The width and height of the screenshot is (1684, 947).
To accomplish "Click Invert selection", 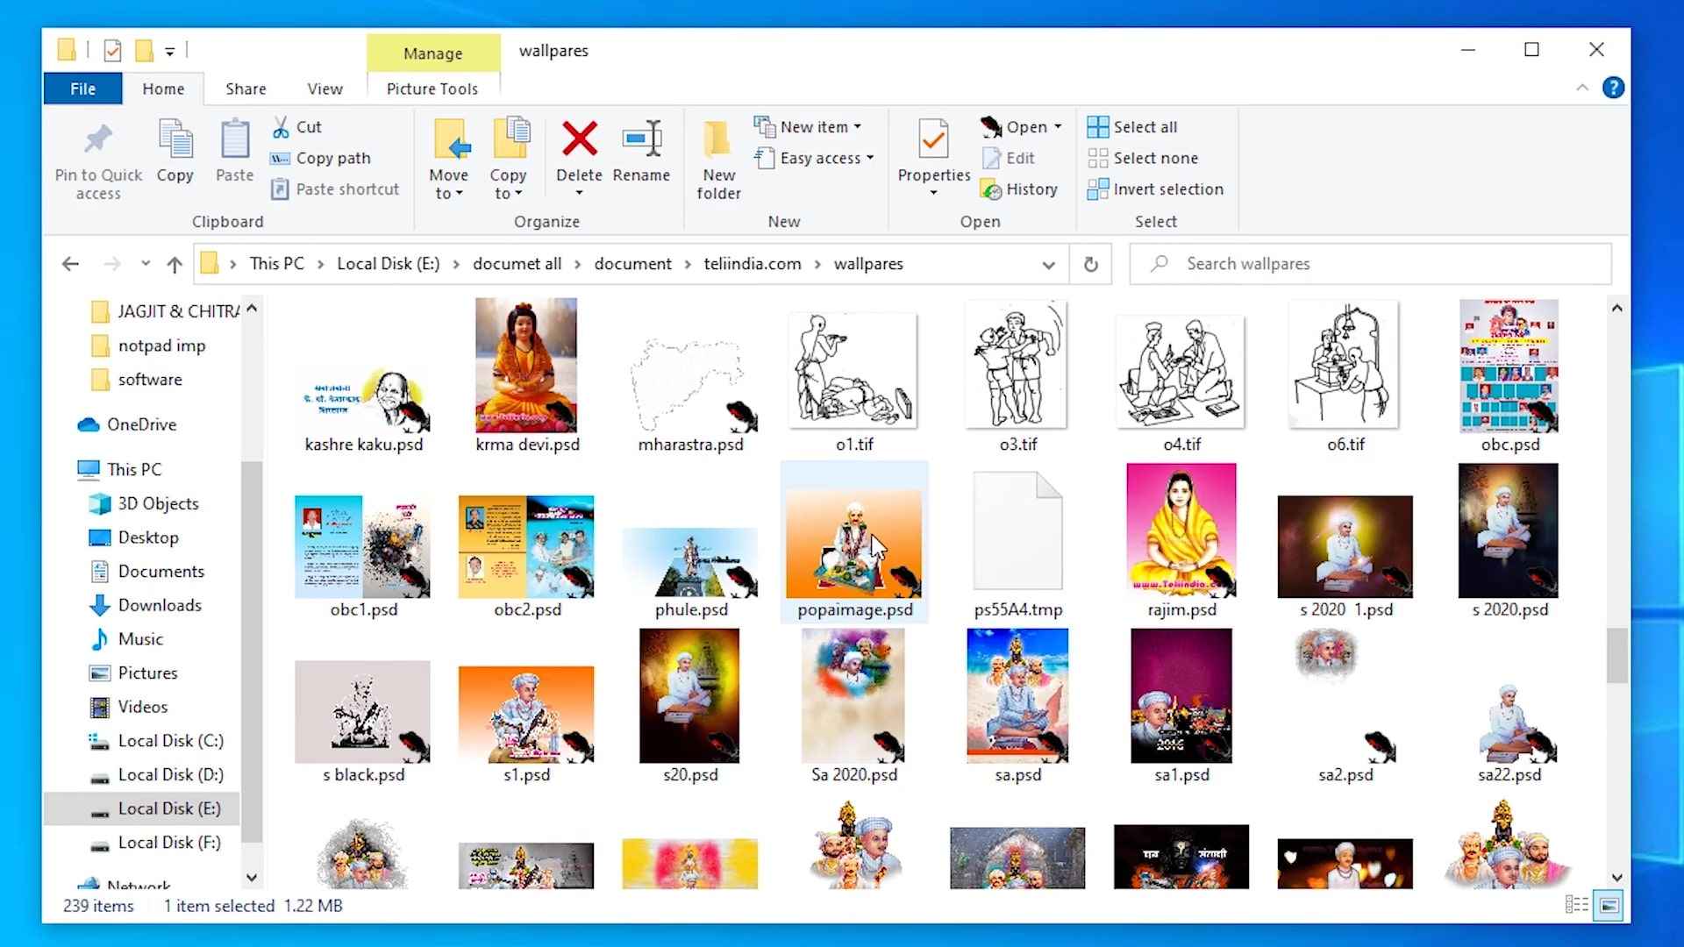I will click(x=1155, y=189).
